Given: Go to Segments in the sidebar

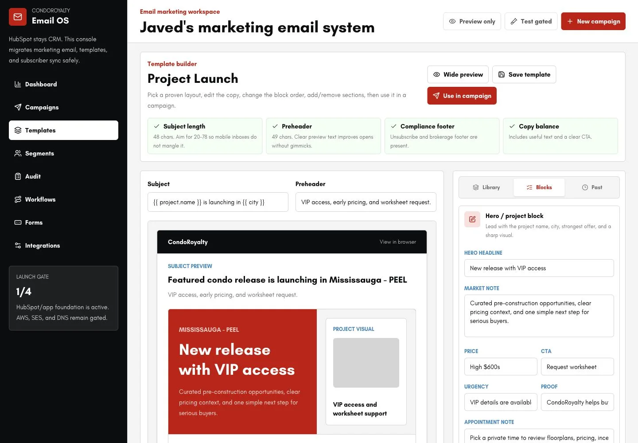Looking at the screenshot, I should [63, 153].
